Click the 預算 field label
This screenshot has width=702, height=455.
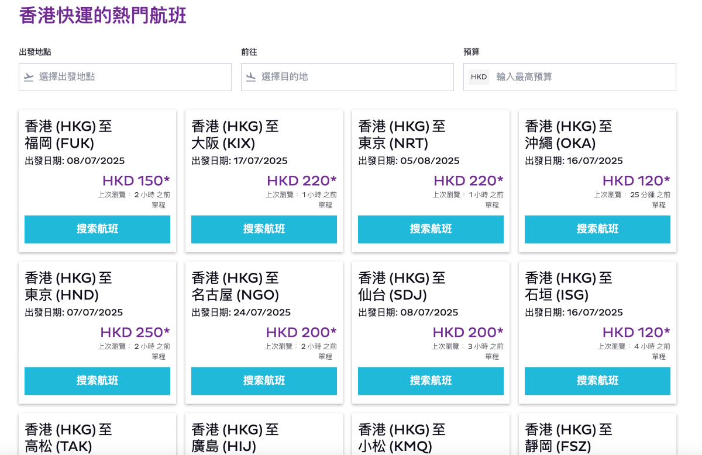[472, 52]
